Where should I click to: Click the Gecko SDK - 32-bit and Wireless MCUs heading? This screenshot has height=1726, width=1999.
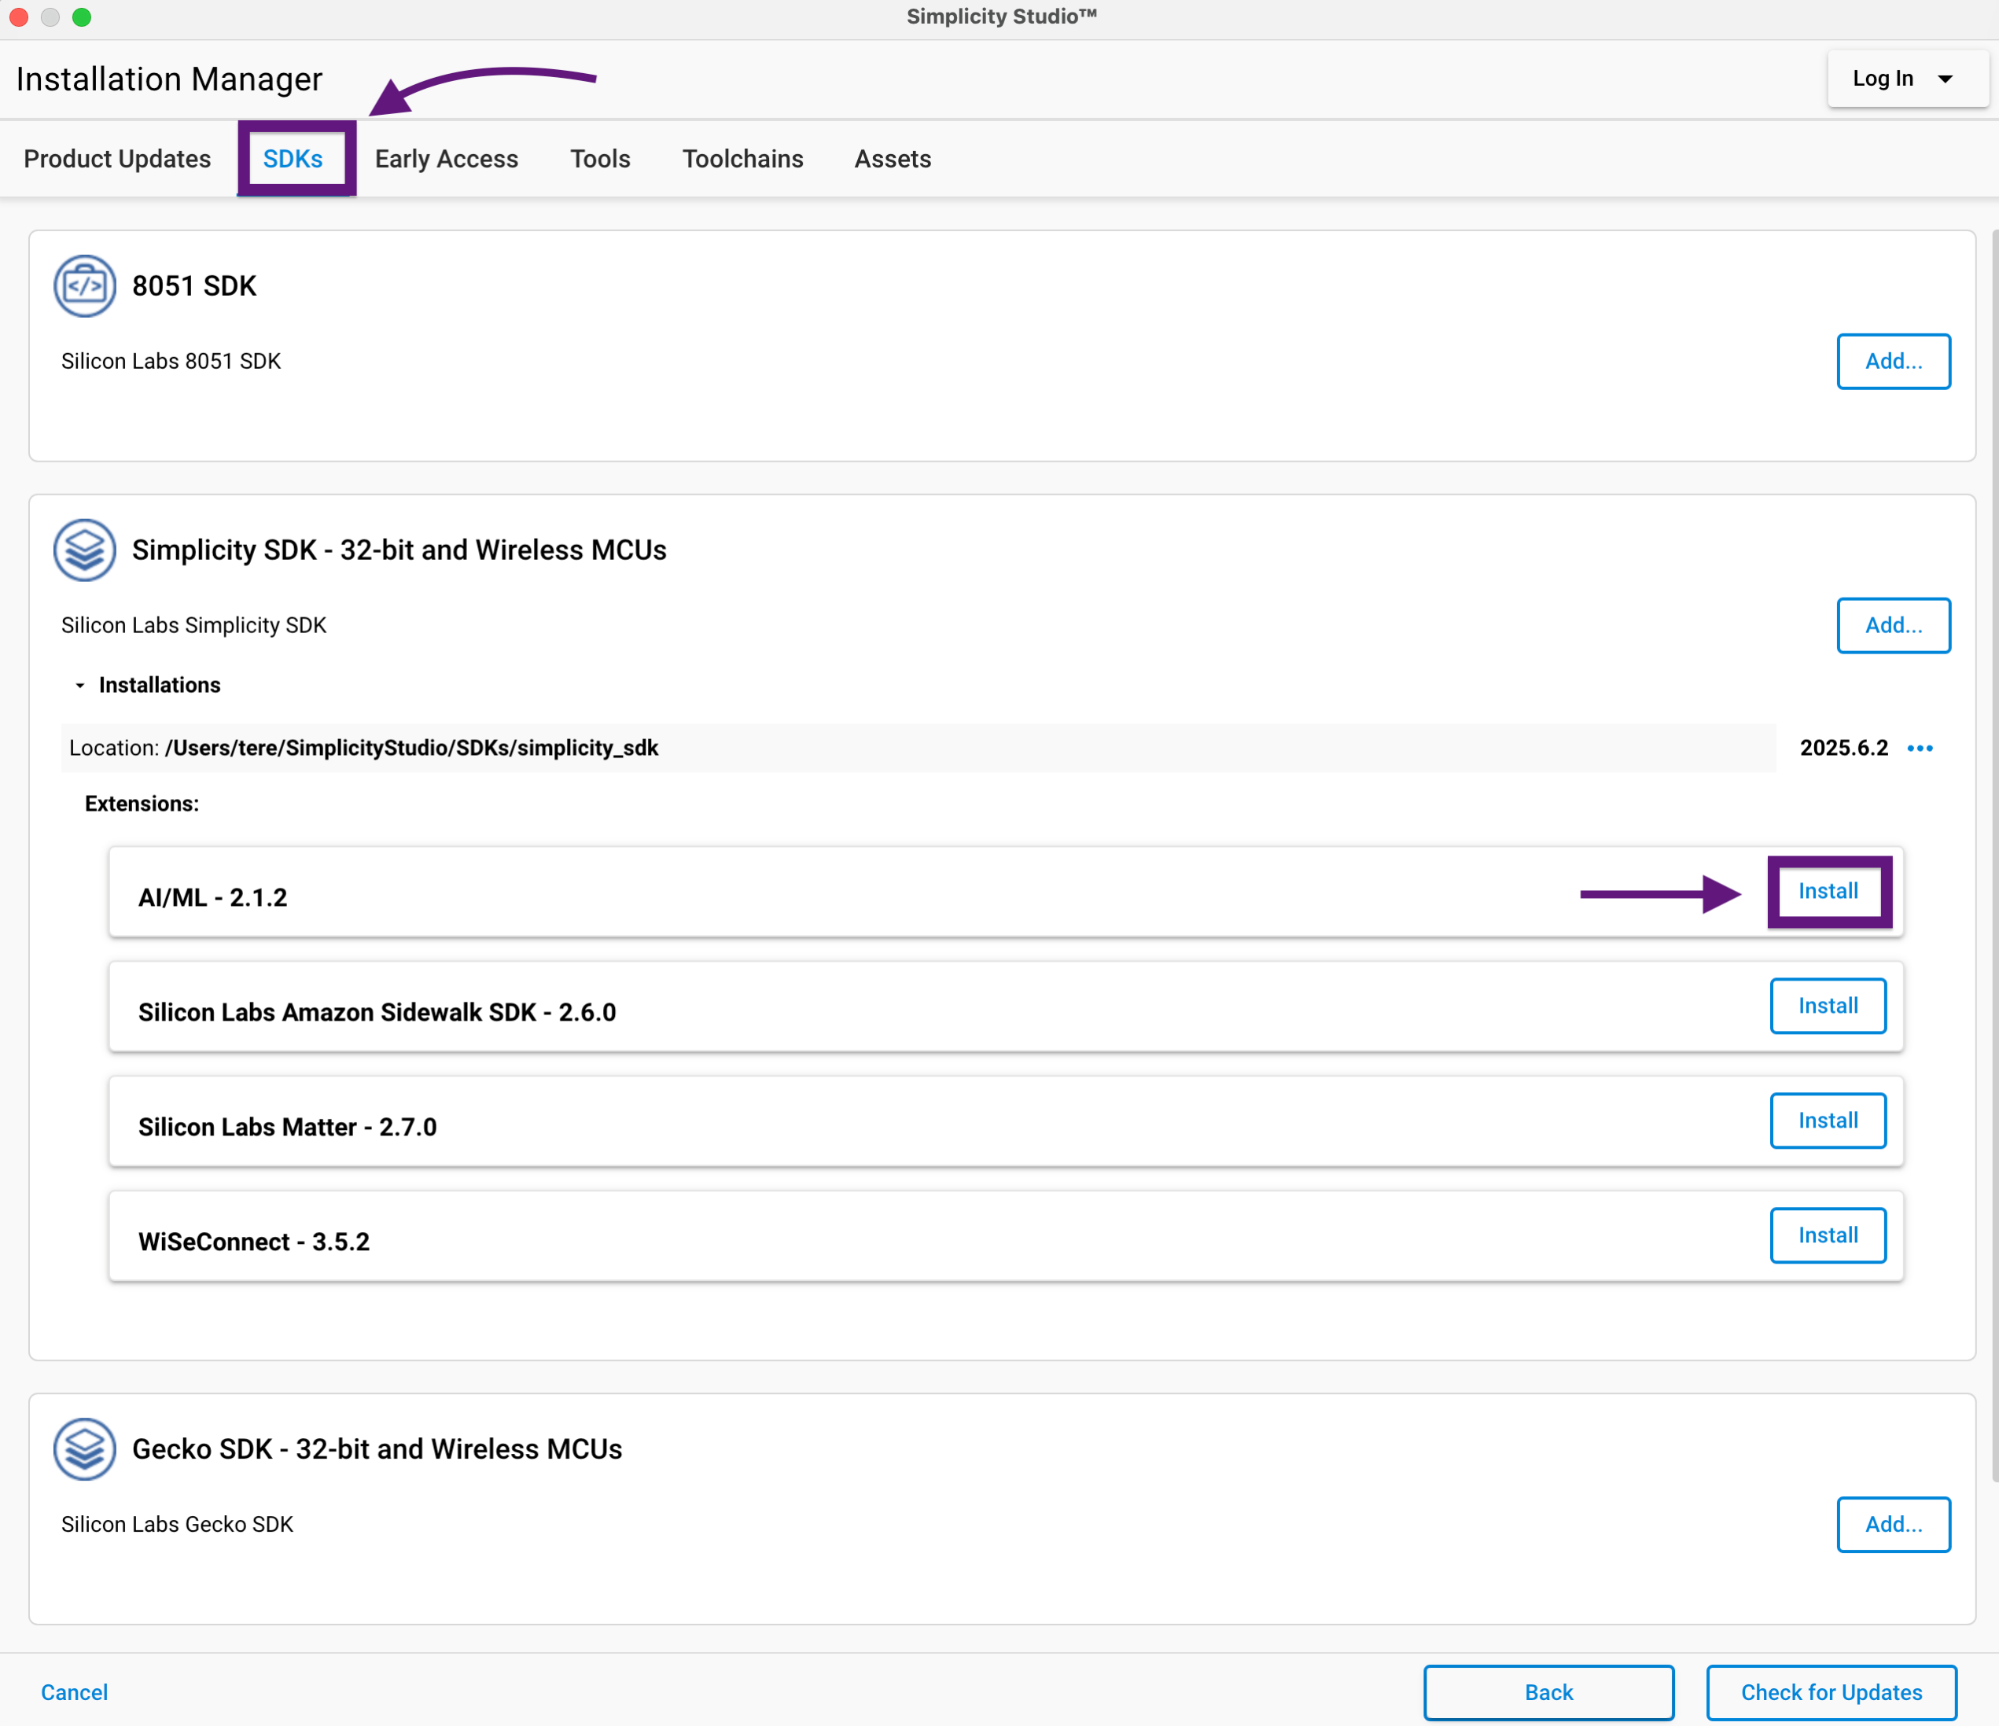[x=377, y=1449]
